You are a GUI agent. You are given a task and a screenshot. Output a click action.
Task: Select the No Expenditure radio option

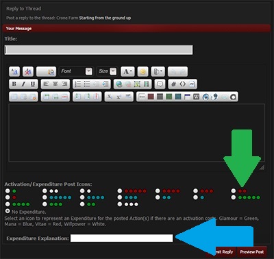8,211
